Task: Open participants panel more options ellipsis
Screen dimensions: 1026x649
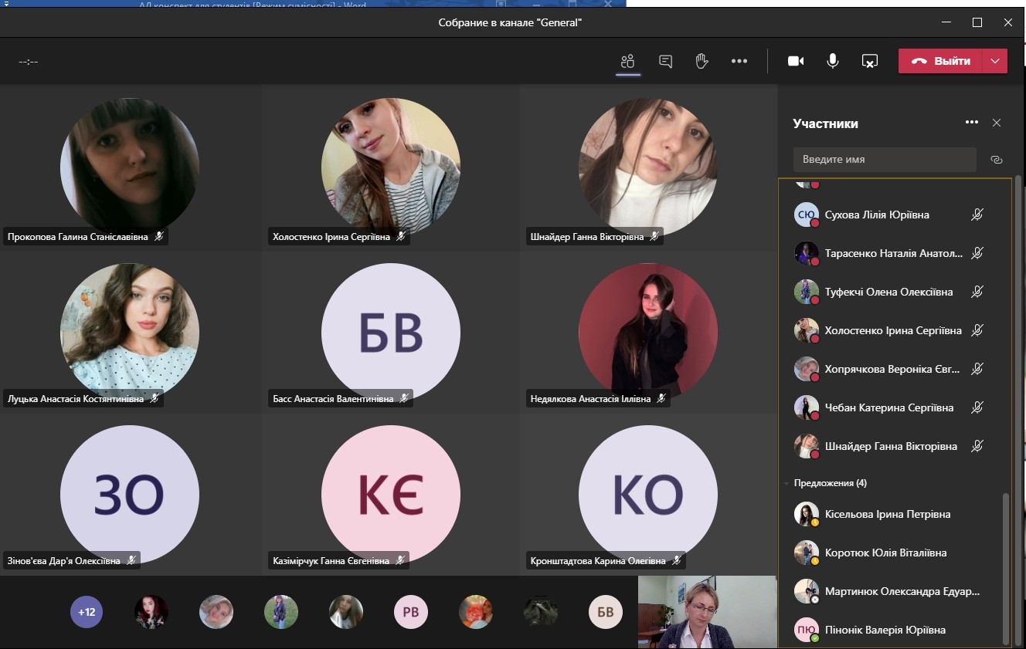Action: point(972,123)
